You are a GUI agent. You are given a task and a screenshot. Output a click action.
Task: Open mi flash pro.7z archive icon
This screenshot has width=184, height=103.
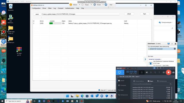point(19,51)
